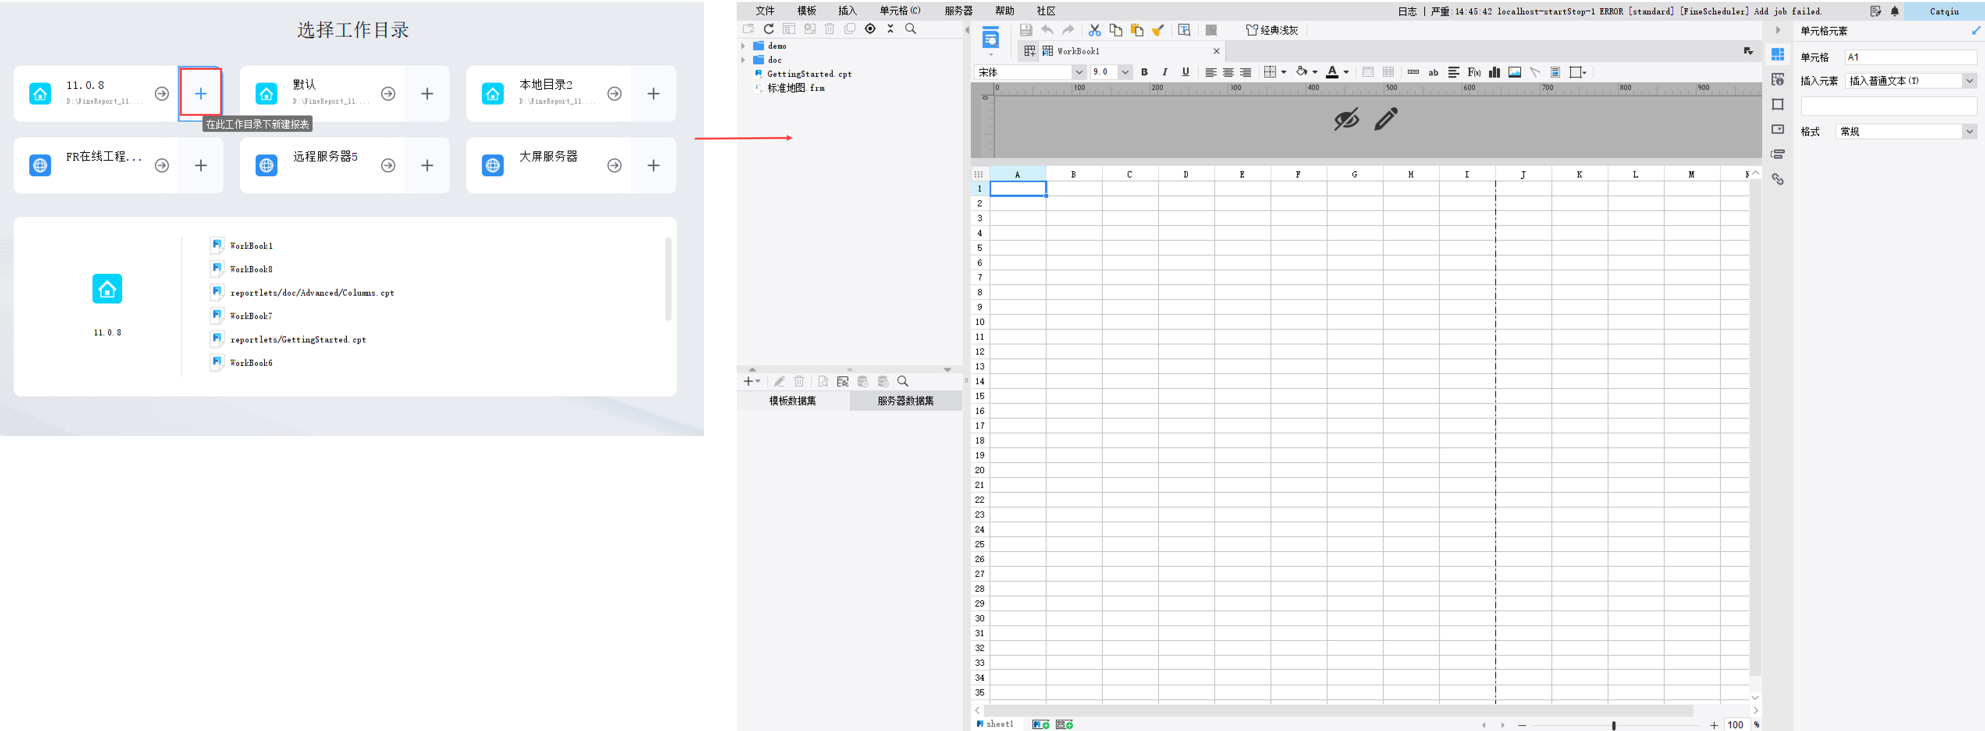This screenshot has width=1985, height=731.
Task: Open the 服务器 menu
Action: tap(958, 11)
